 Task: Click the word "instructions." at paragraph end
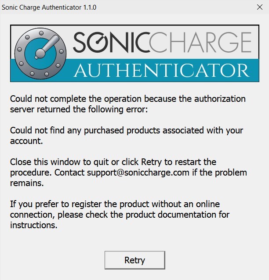(33, 226)
